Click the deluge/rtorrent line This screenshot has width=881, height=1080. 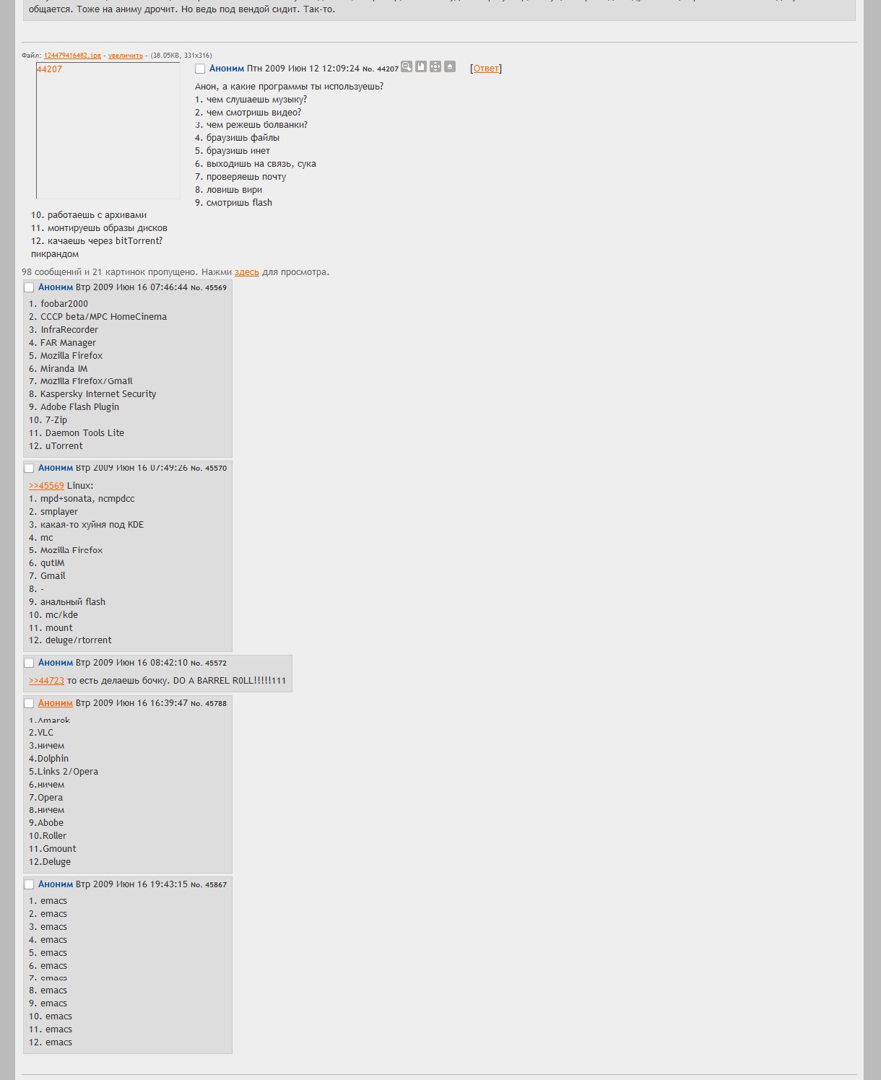click(70, 640)
